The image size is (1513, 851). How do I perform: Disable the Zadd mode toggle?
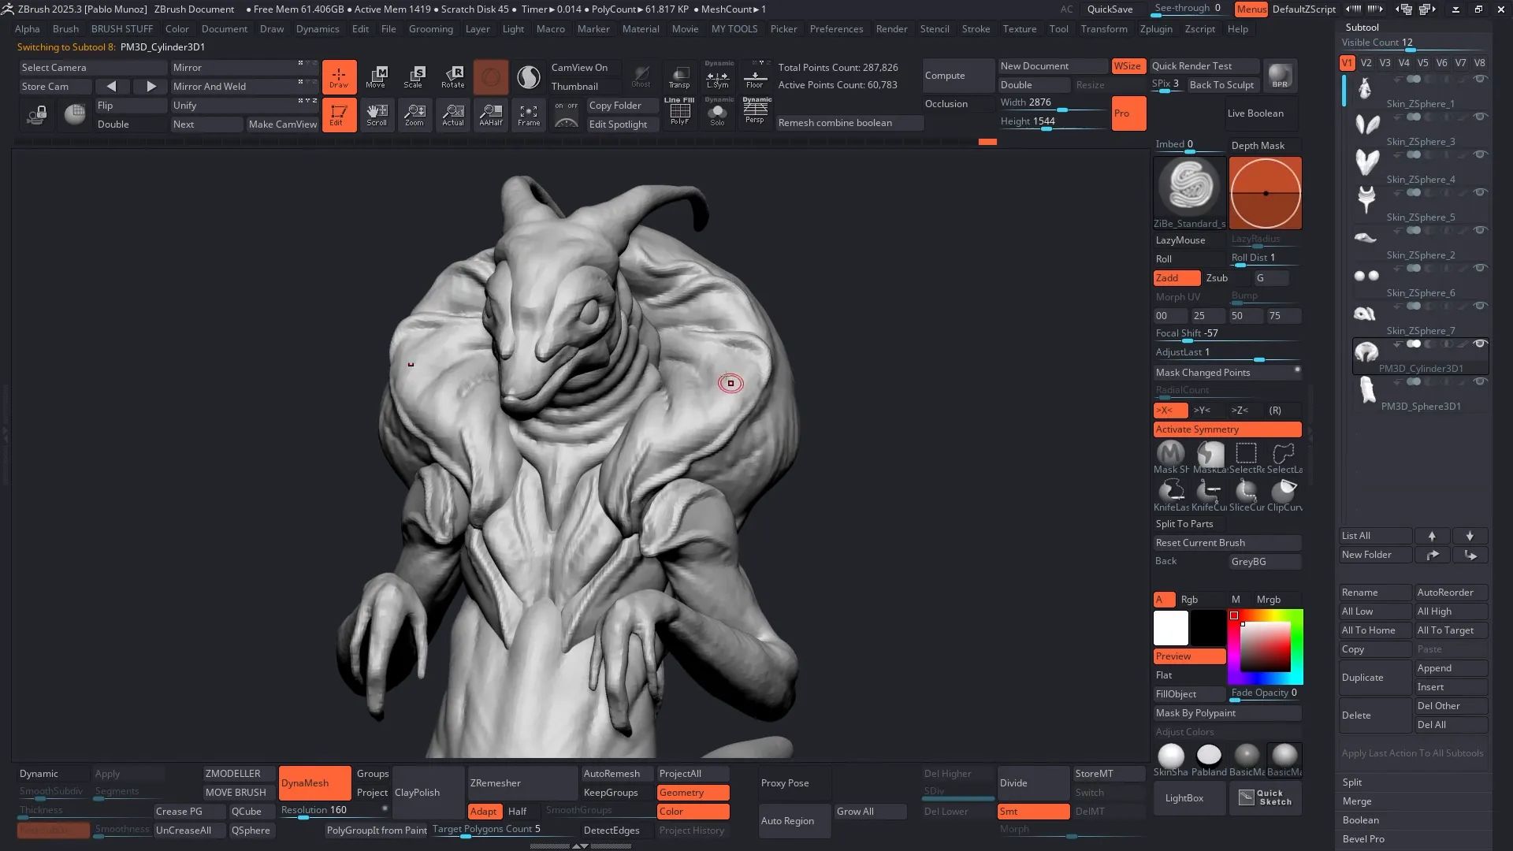point(1177,278)
